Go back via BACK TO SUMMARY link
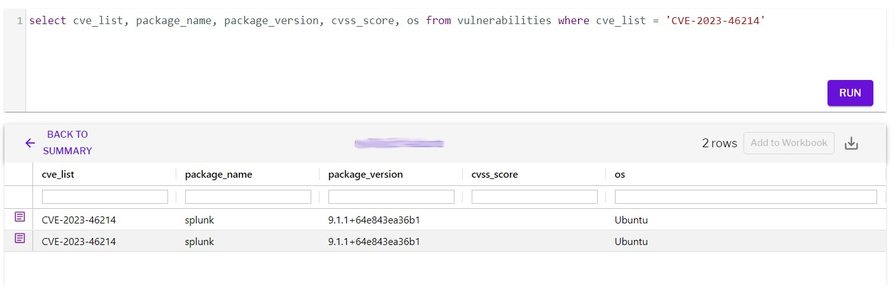Image resolution: width=895 pixels, height=285 pixels. tap(67, 143)
